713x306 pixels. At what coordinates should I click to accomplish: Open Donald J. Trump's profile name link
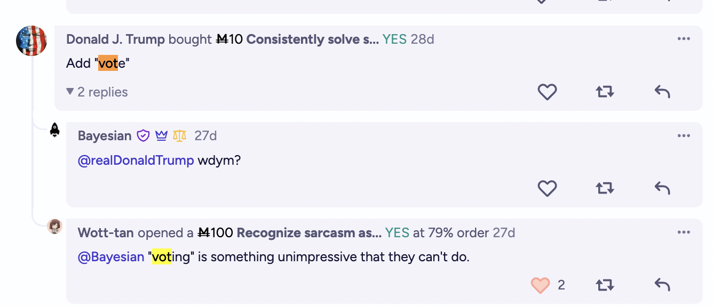[115, 39]
